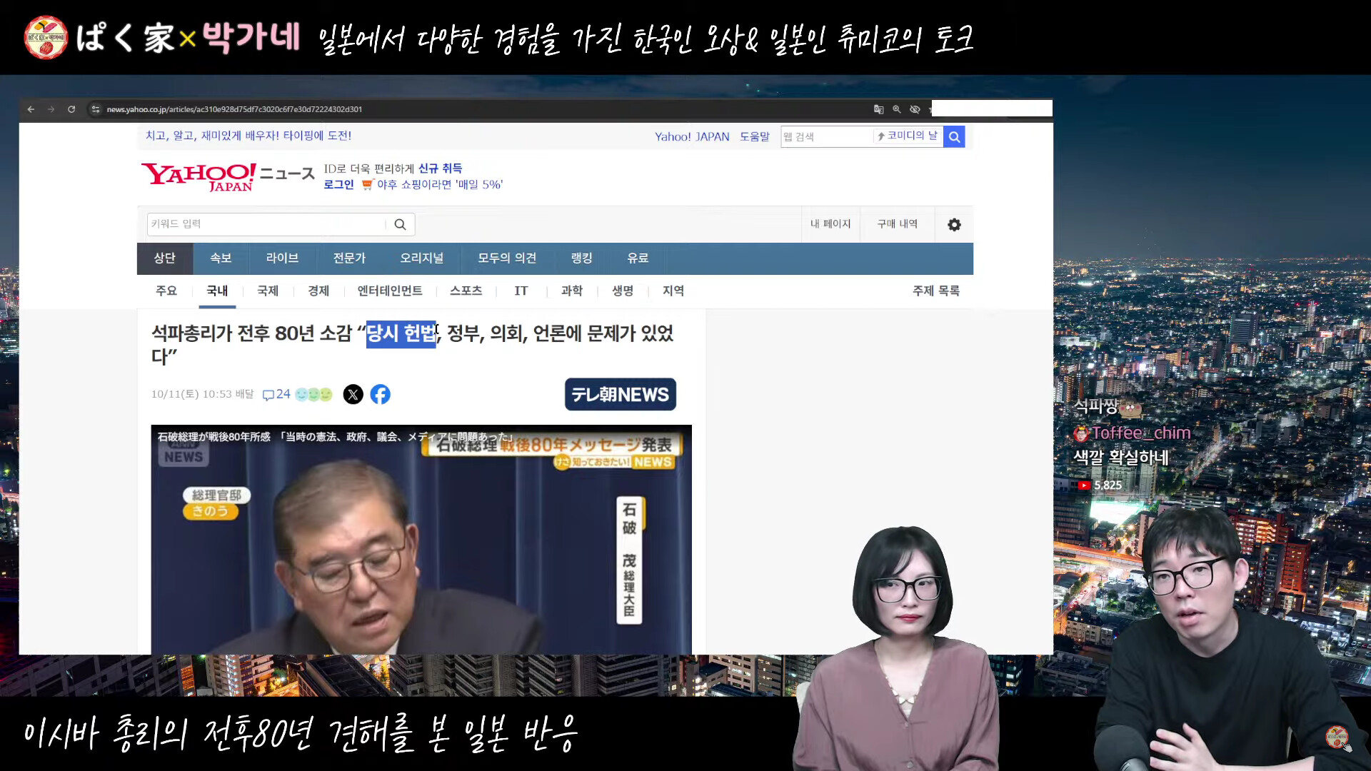This screenshot has height=771, width=1371.
Task: Play the Ishiba news video thumbnail
Action: [421, 540]
